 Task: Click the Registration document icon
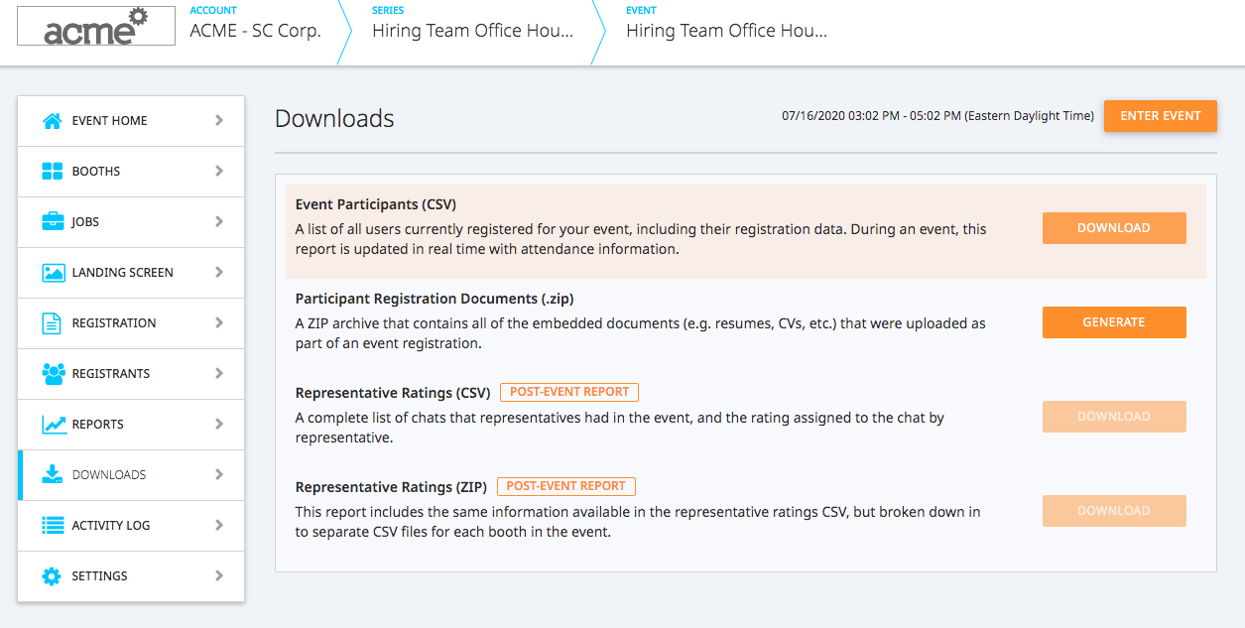[x=53, y=323]
